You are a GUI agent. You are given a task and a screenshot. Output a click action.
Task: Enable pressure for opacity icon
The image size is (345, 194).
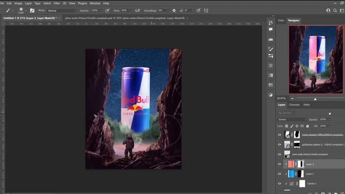click(x=107, y=11)
